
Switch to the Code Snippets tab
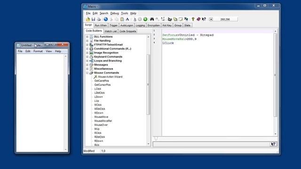click(x=127, y=31)
